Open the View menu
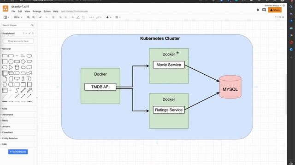This screenshot has width=295, height=165. pos(27,11)
